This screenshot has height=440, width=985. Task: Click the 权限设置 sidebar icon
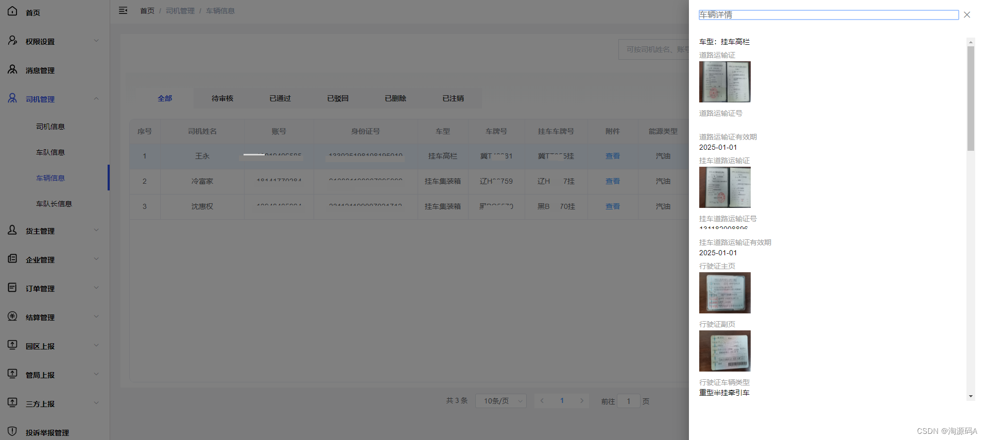pyautogui.click(x=12, y=40)
